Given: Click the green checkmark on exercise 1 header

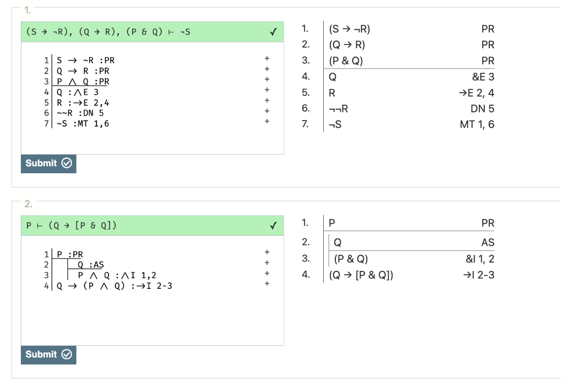Looking at the screenshot, I should click(274, 32).
